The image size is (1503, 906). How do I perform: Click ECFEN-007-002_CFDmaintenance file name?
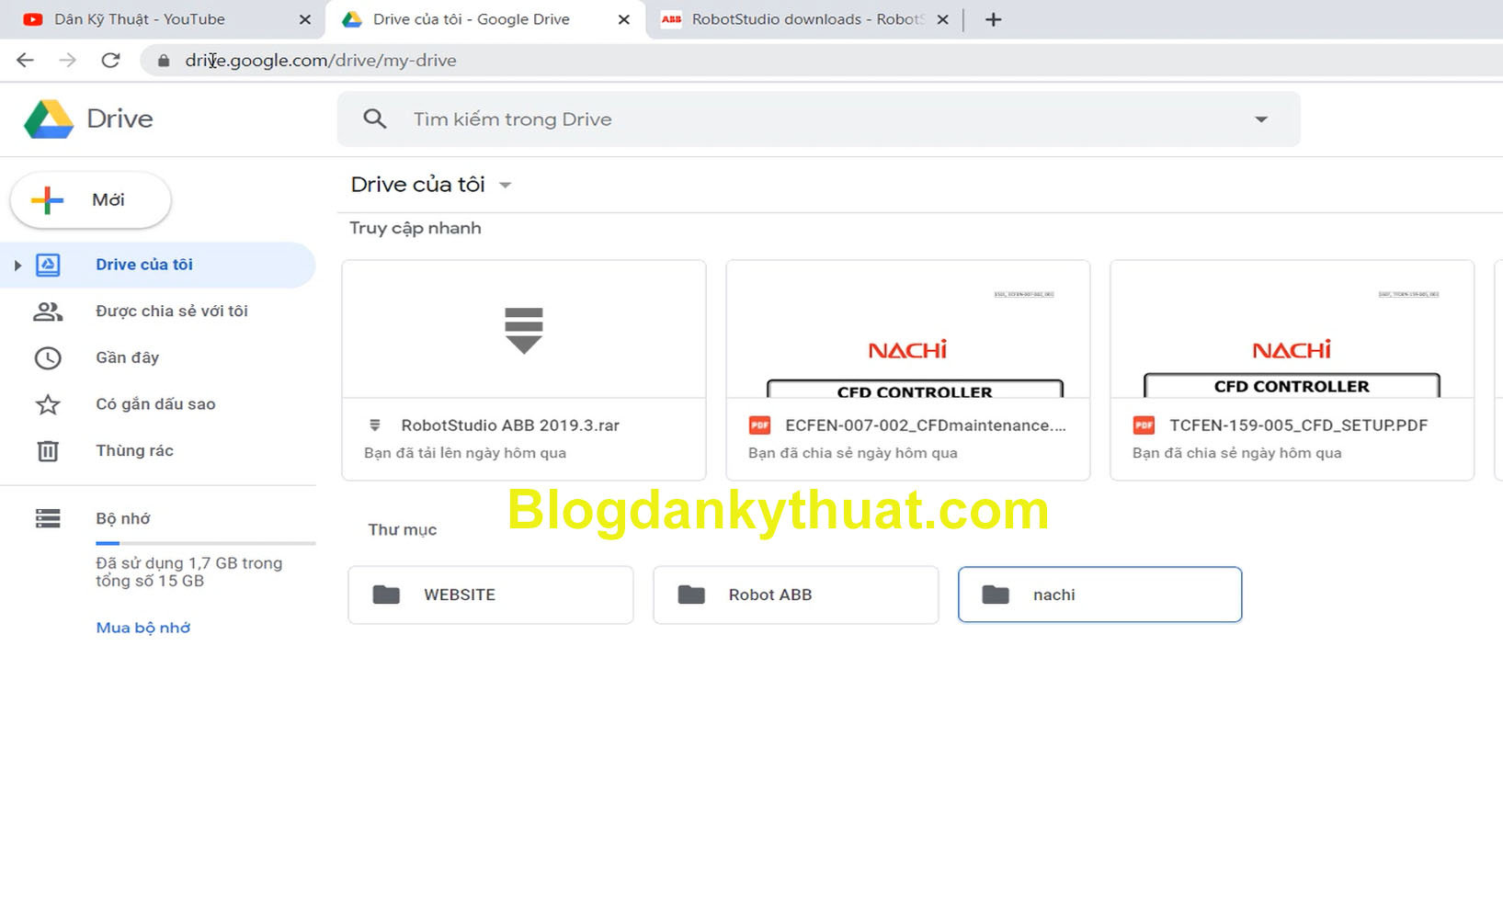926,425
